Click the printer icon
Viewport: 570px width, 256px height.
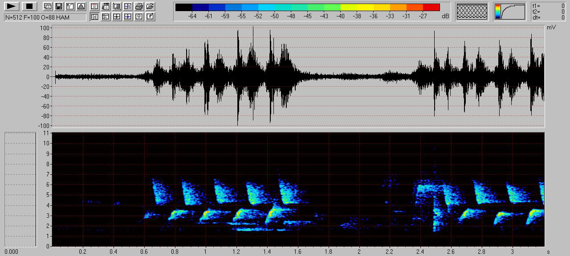pos(139,6)
